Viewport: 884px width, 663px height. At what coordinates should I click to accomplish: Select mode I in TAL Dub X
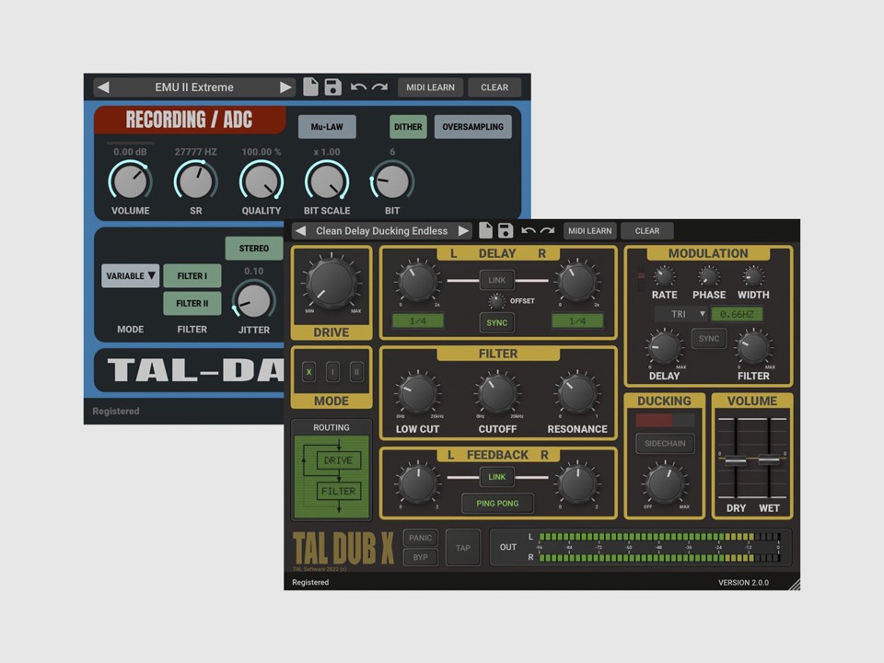tap(332, 371)
